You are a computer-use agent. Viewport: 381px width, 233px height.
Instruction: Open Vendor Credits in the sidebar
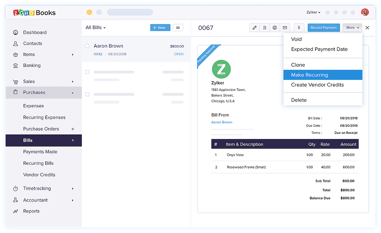39,174
